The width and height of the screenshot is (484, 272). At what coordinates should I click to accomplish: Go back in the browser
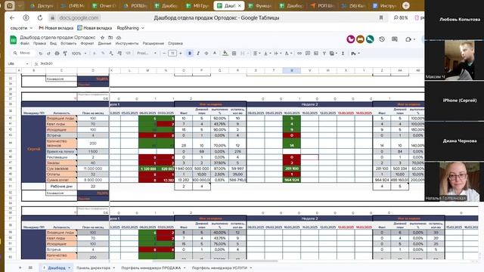[x=12, y=18]
